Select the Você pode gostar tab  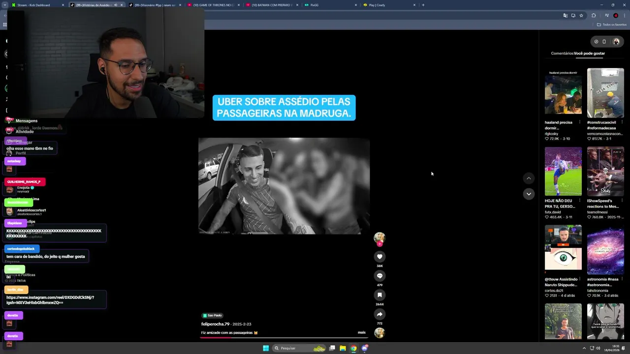pyautogui.click(x=590, y=53)
